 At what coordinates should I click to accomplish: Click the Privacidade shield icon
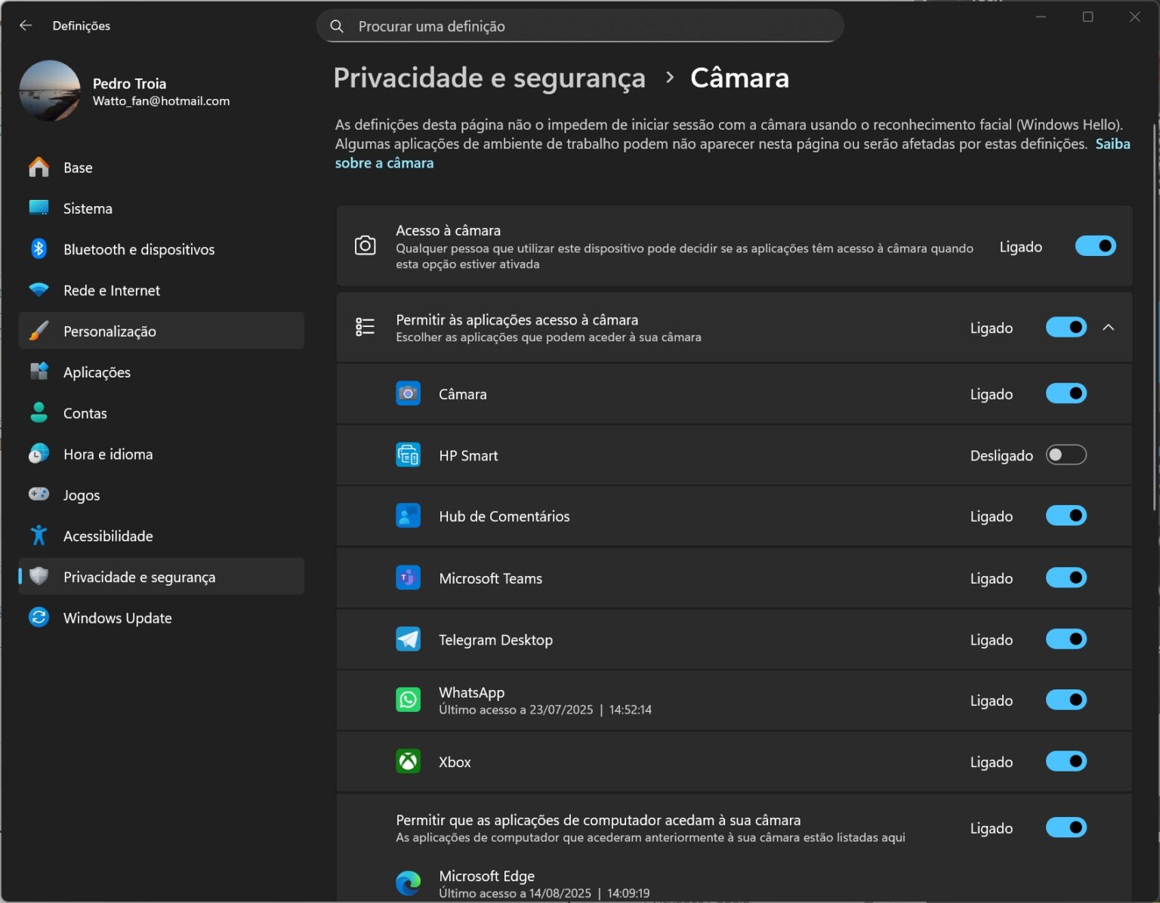pyautogui.click(x=39, y=576)
